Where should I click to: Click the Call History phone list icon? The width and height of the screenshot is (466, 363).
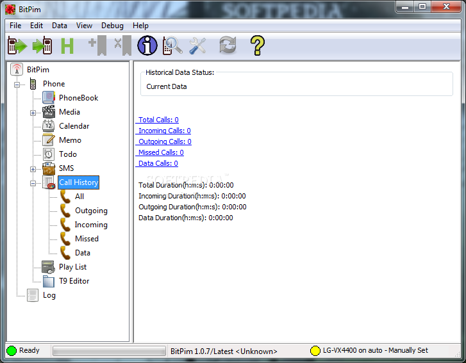click(x=49, y=182)
